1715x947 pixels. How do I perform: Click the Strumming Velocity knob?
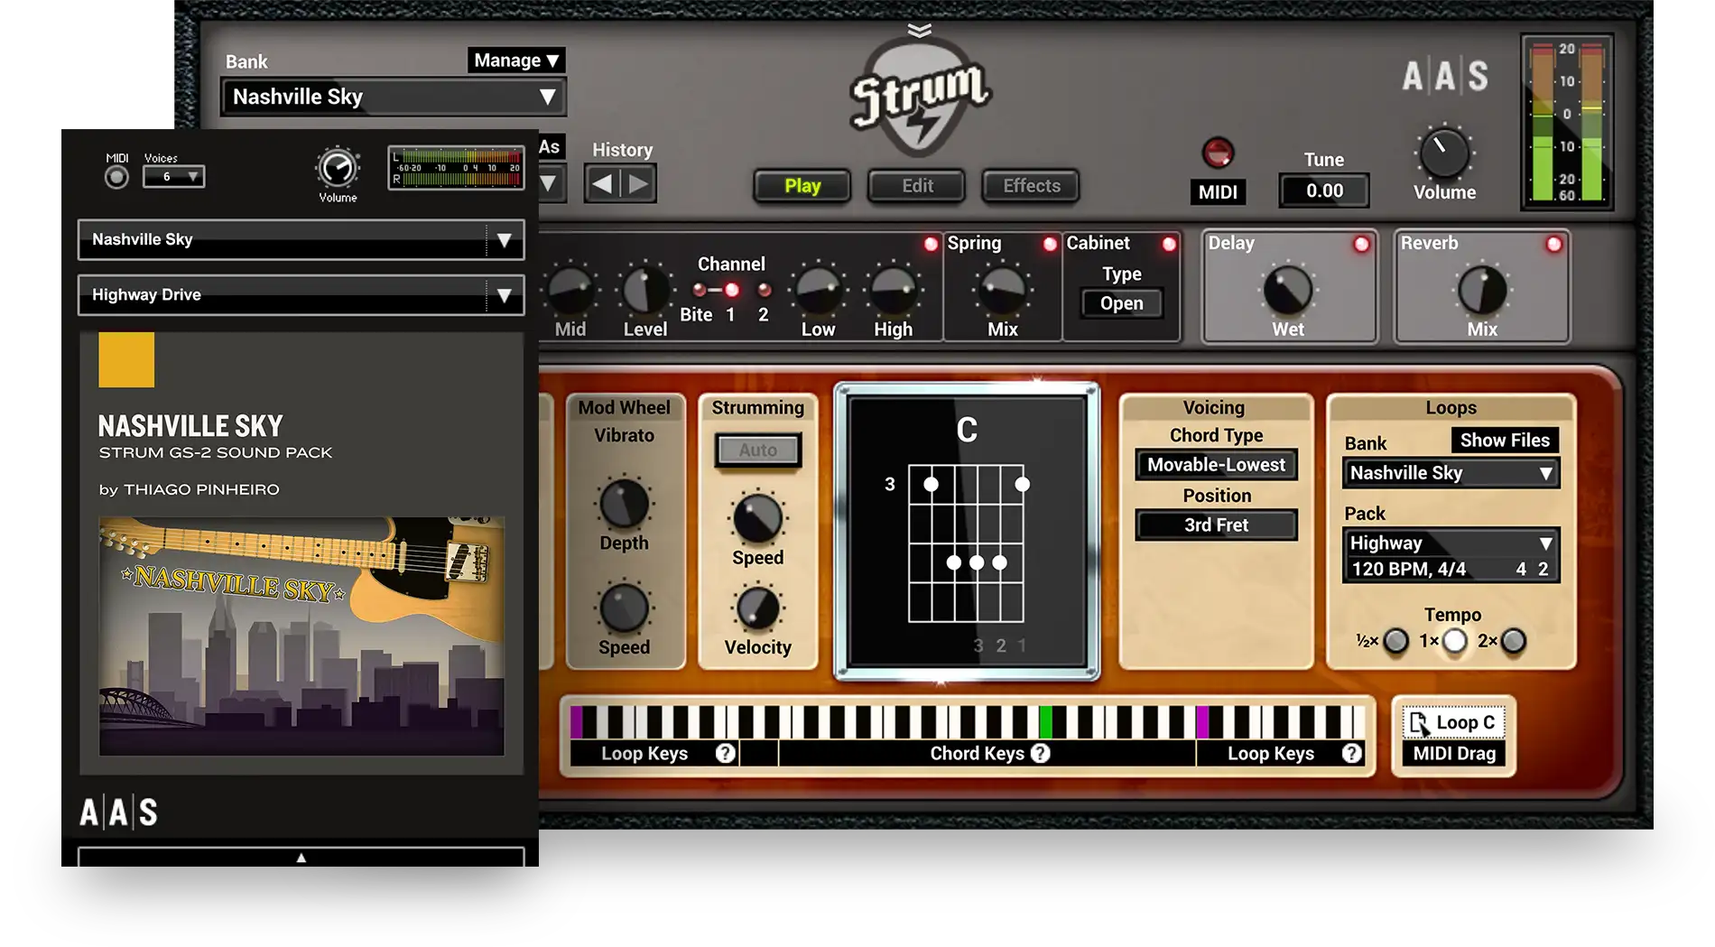pyautogui.click(x=757, y=608)
